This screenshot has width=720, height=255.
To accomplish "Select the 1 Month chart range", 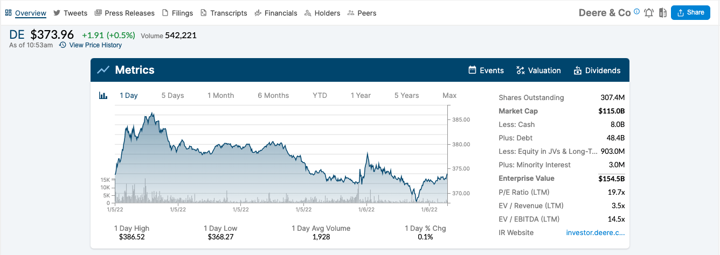I will (220, 96).
